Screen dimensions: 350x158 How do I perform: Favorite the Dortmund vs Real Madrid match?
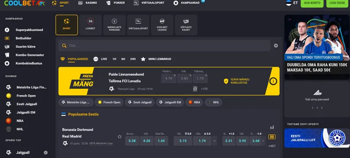119,136
